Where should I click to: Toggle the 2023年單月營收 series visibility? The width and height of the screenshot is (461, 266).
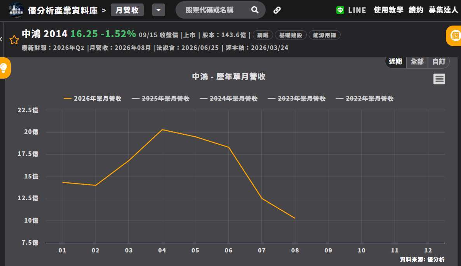tap(297, 98)
